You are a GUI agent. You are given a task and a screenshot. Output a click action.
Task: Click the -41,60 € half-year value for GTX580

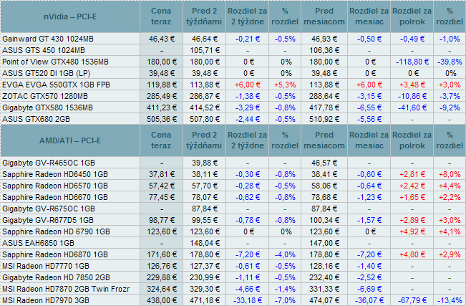[412, 107]
